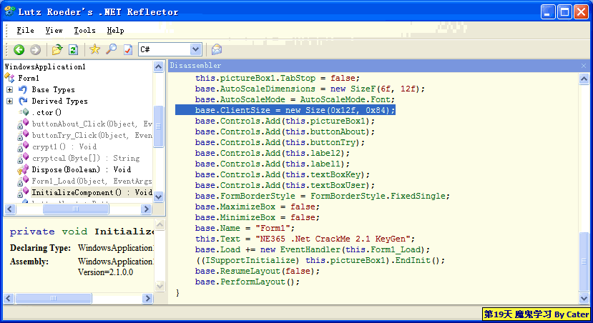The width and height of the screenshot is (593, 323).
Task: Click highlighted base.ClientSize code line
Action: [285, 110]
